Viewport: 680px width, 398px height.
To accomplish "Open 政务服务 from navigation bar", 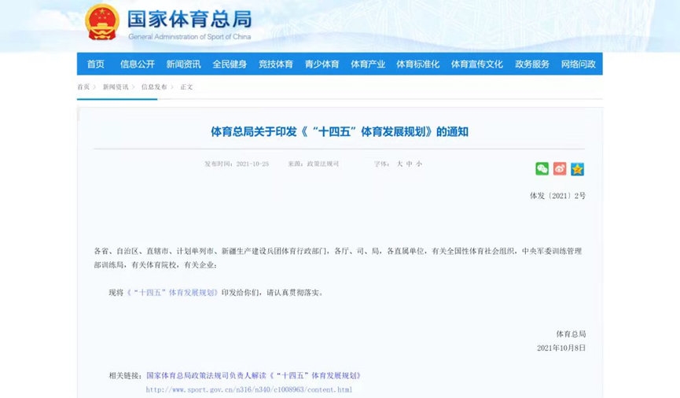I will pyautogui.click(x=532, y=64).
